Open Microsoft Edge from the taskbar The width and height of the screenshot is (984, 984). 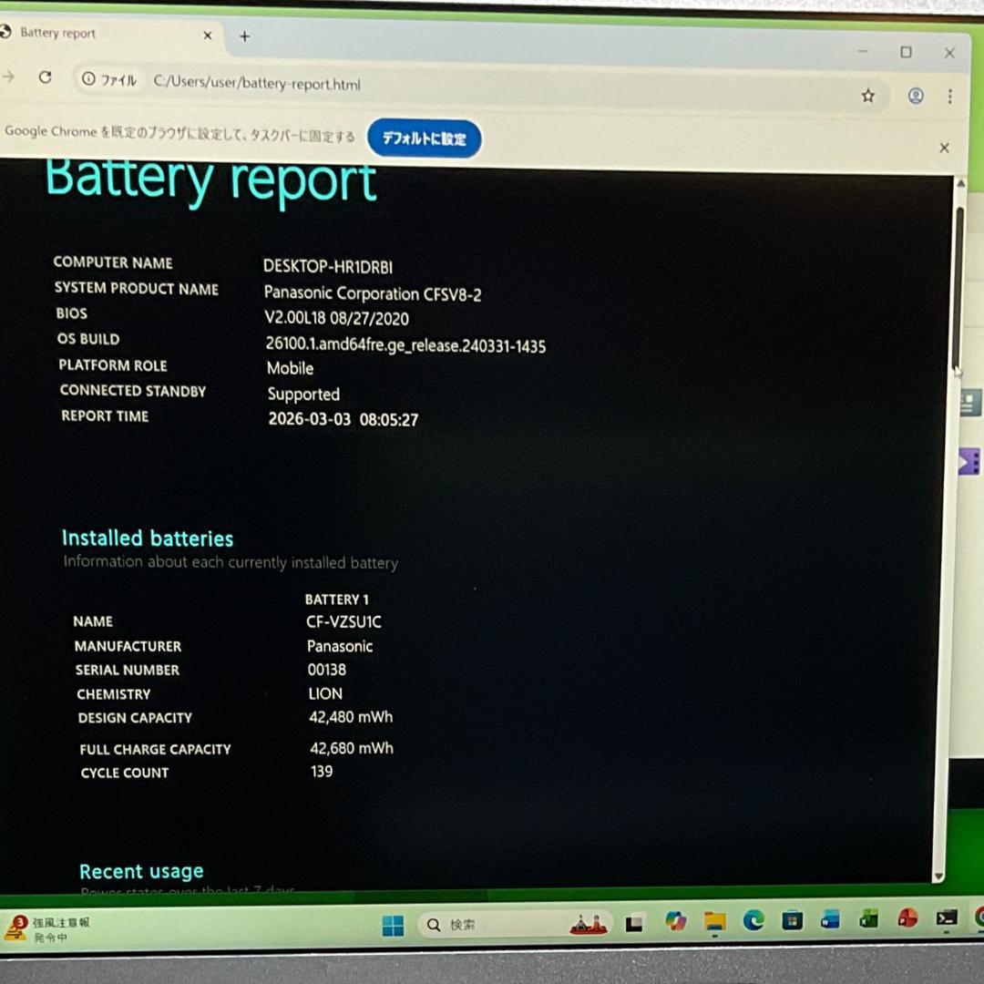coord(753,920)
